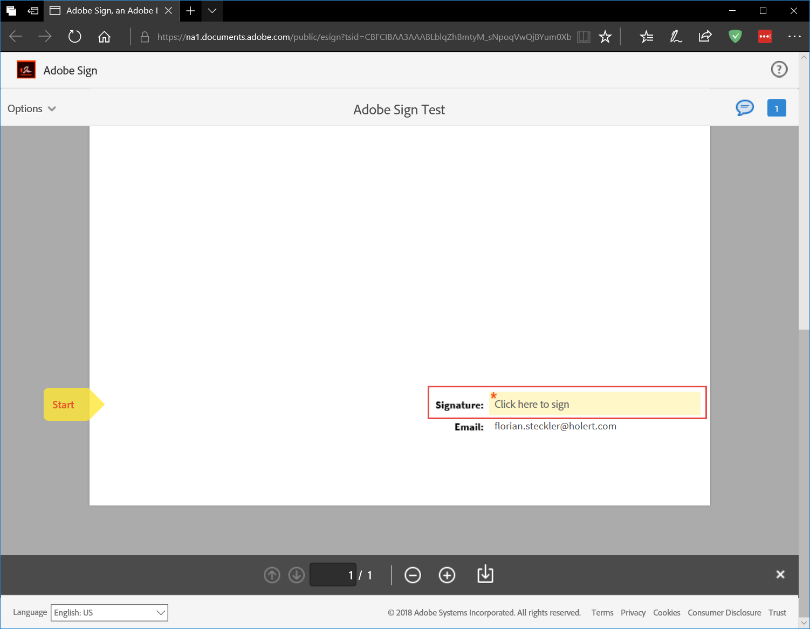This screenshot has width=810, height=629.
Task: Click the site lock security icon
Action: tap(145, 37)
